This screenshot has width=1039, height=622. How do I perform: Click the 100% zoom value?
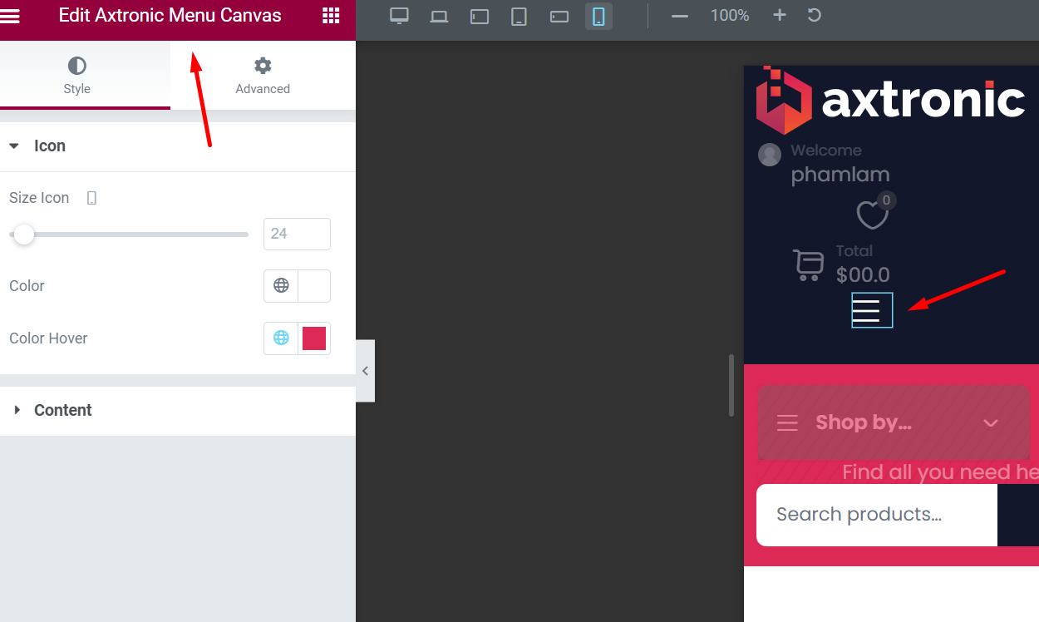click(730, 16)
